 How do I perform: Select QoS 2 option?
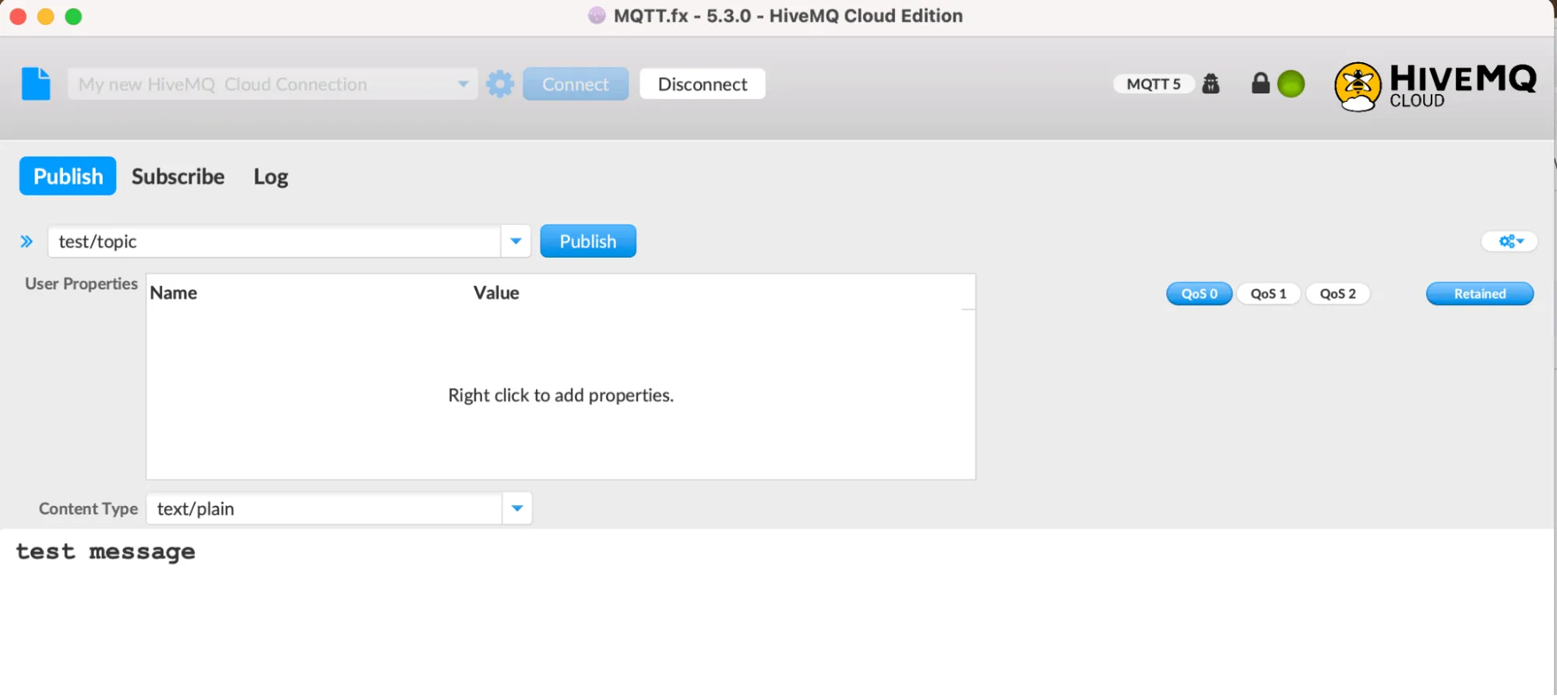pyautogui.click(x=1337, y=294)
